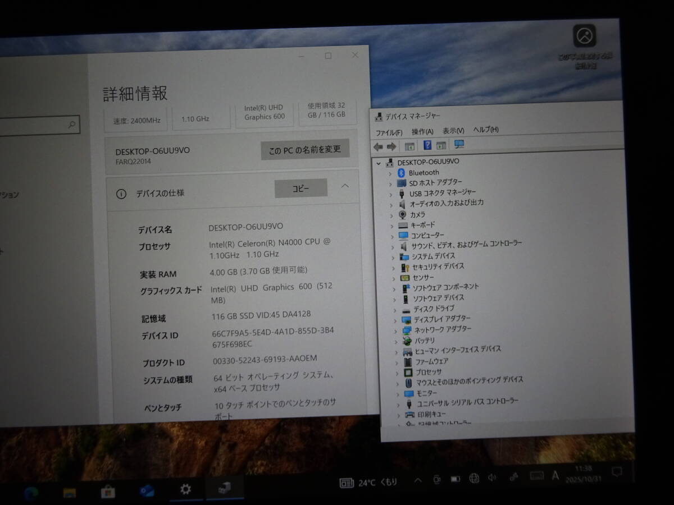674x505 pixels.
Task: Toggle the console tree toolbar icon
Action: (x=409, y=146)
